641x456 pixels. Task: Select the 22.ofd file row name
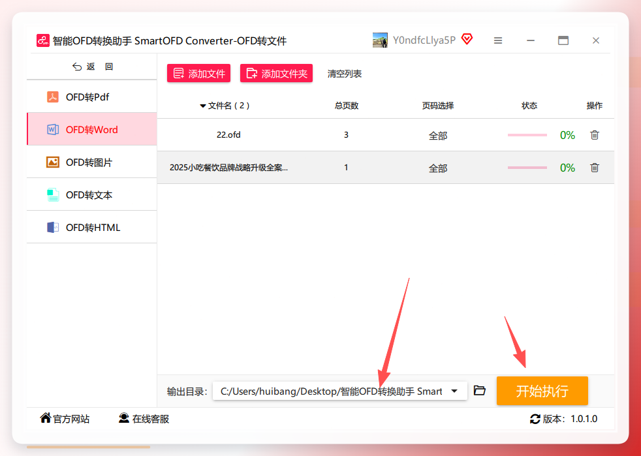click(x=228, y=135)
